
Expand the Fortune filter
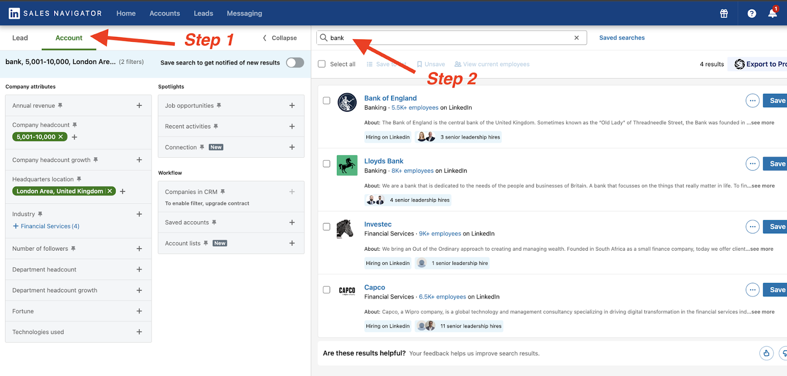(x=139, y=311)
